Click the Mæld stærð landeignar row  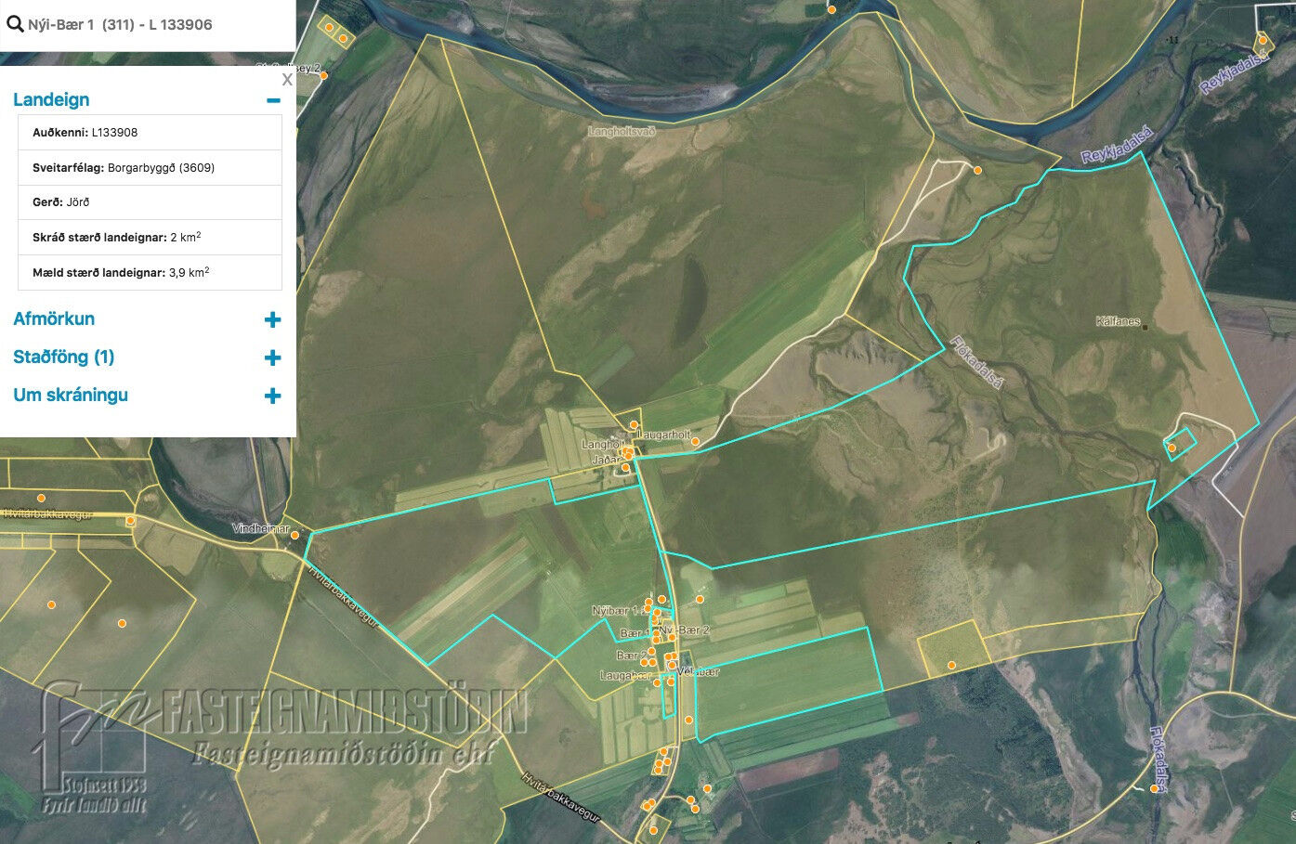150,273
